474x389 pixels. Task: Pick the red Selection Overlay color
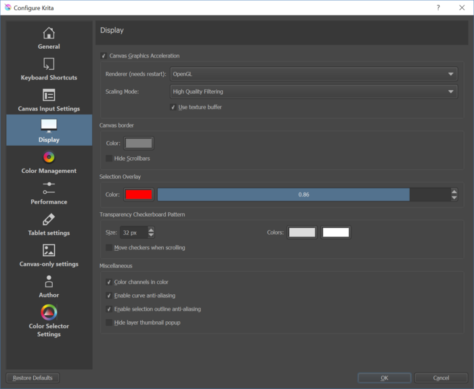[x=138, y=194]
